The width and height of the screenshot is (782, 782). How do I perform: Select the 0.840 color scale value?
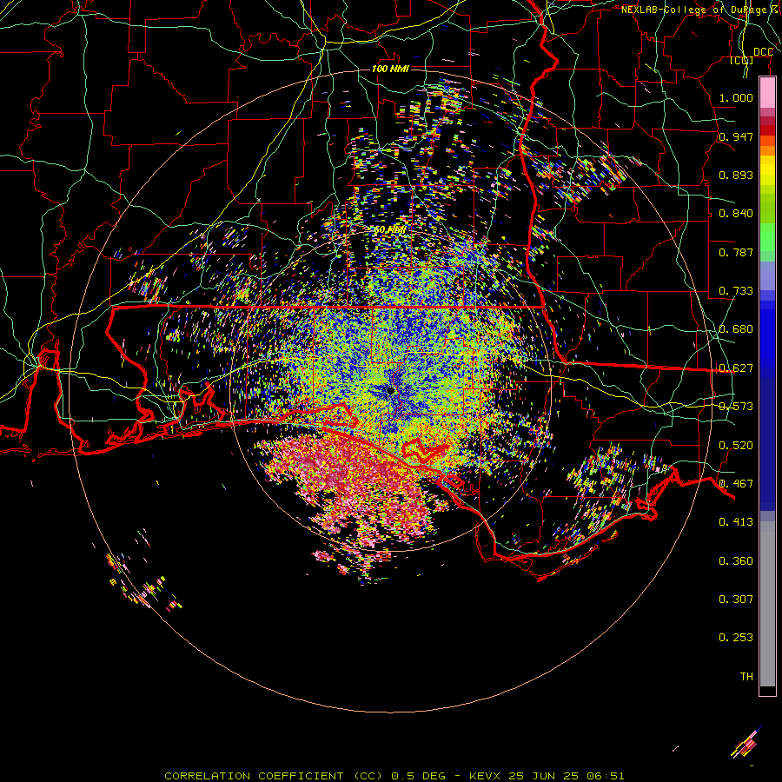736,214
